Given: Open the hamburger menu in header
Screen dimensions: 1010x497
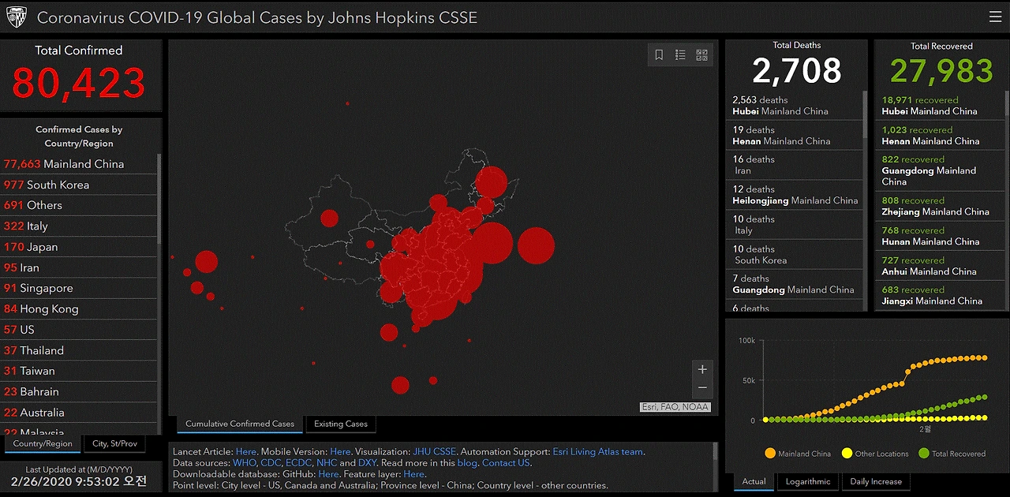Looking at the screenshot, I should point(995,17).
